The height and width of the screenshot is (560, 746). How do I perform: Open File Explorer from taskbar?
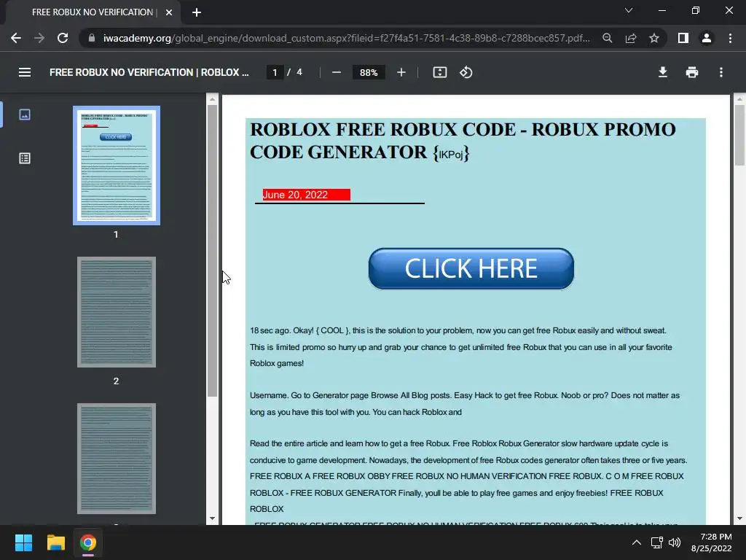coord(55,542)
